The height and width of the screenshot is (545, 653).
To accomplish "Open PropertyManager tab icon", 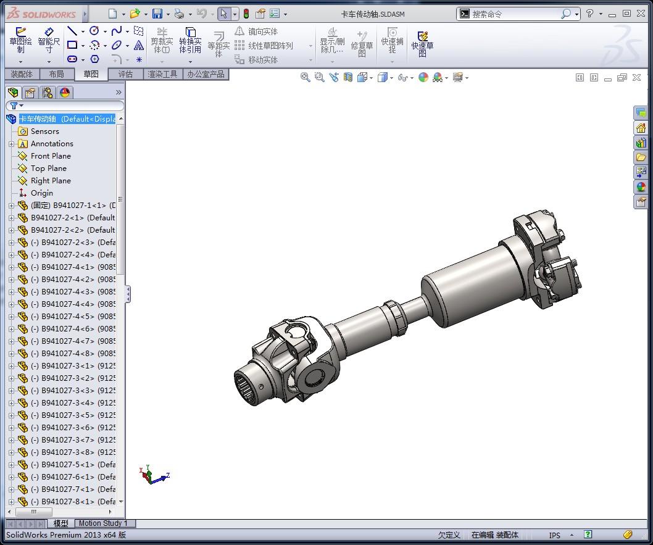I will [30, 92].
